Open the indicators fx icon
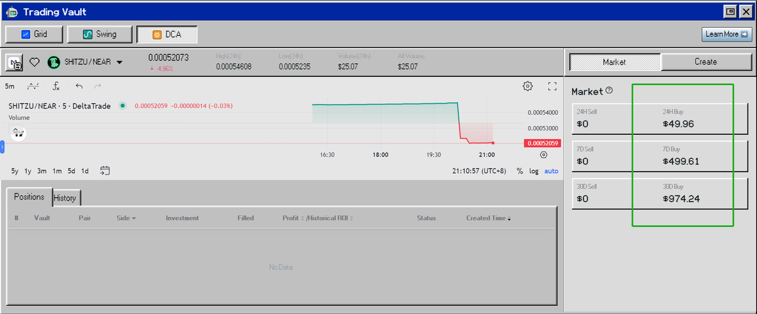 coord(56,86)
